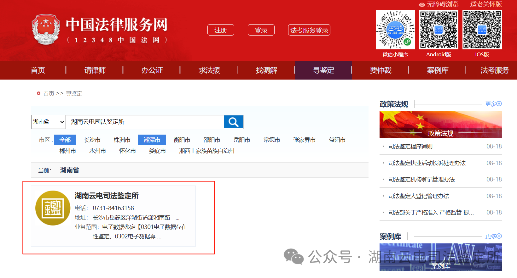Select the 张家界市 city filter

pos(305,140)
